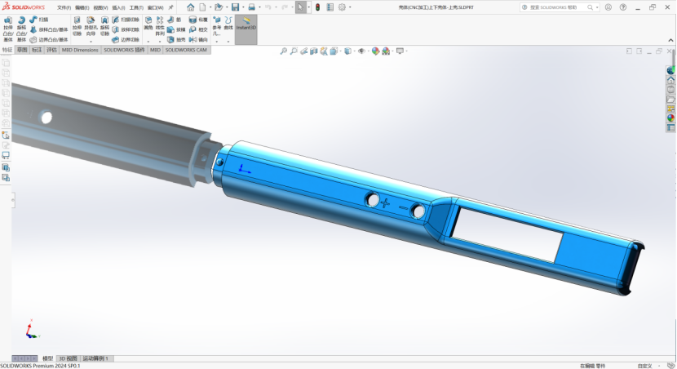Click the Extruded Boss/Base (拉伸凸台) tool
The height and width of the screenshot is (369, 677).
8,29
